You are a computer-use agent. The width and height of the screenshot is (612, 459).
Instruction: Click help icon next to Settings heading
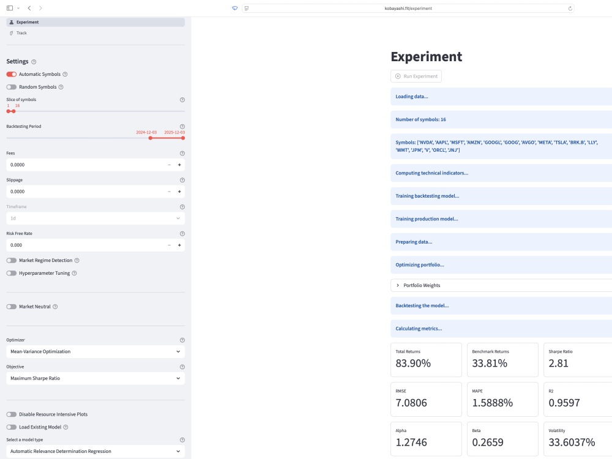(x=34, y=62)
